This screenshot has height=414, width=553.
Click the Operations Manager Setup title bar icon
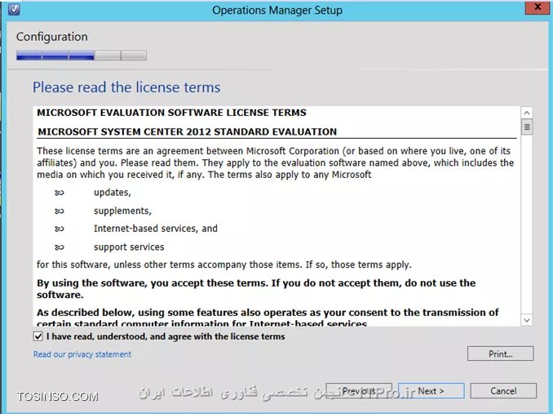click(14, 10)
